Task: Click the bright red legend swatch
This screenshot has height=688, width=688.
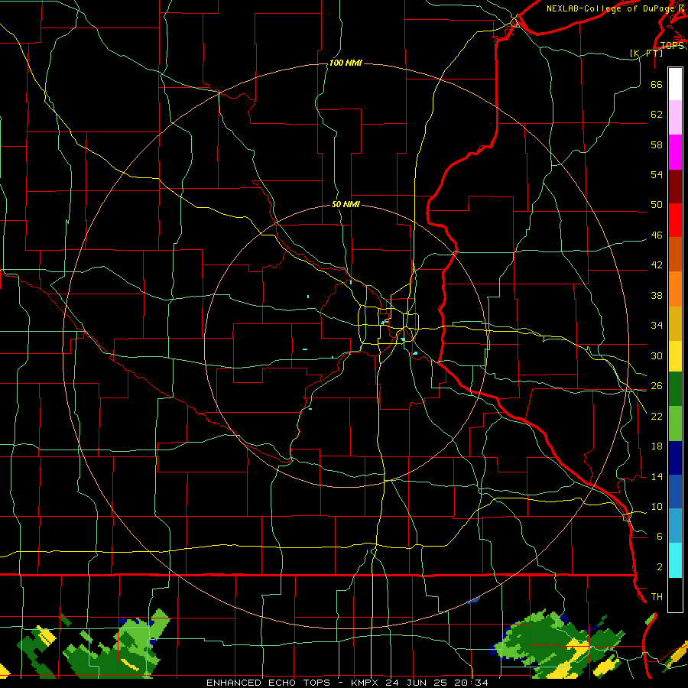Action: click(675, 220)
